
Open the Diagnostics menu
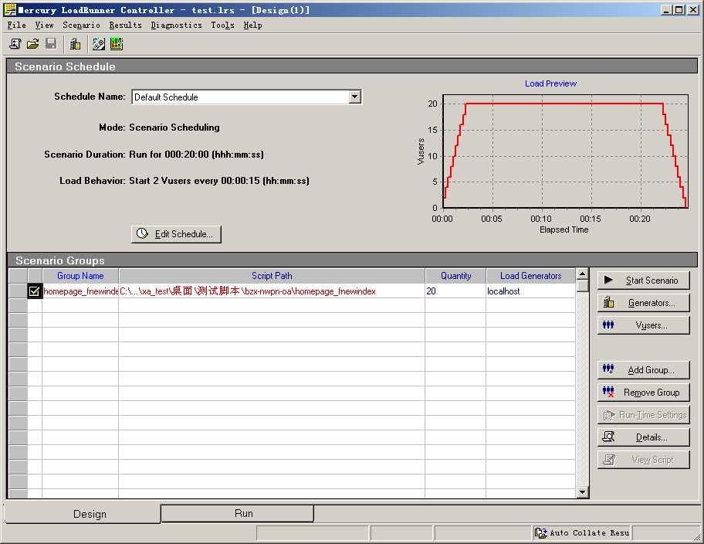tap(176, 25)
